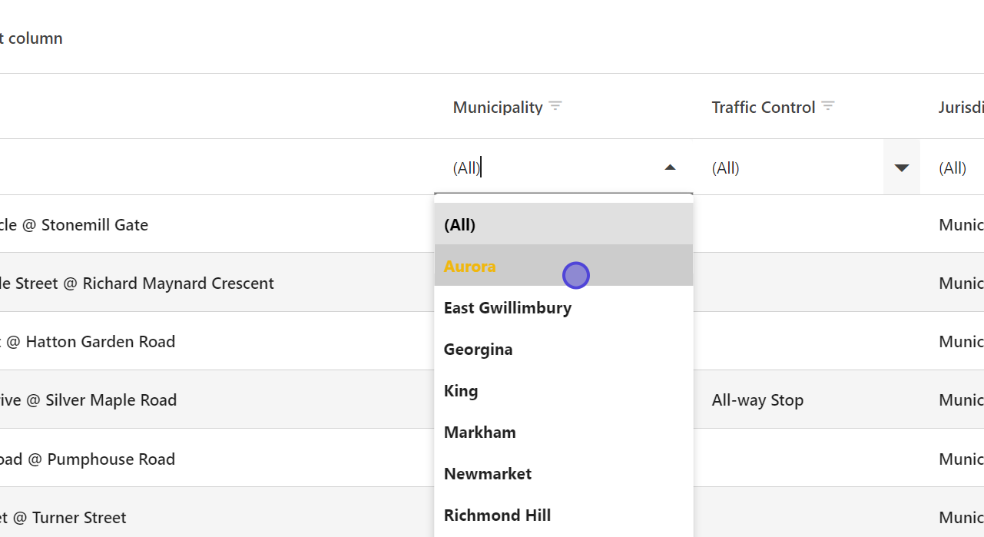
Task: Select King in the dropdown list
Action: click(x=461, y=390)
